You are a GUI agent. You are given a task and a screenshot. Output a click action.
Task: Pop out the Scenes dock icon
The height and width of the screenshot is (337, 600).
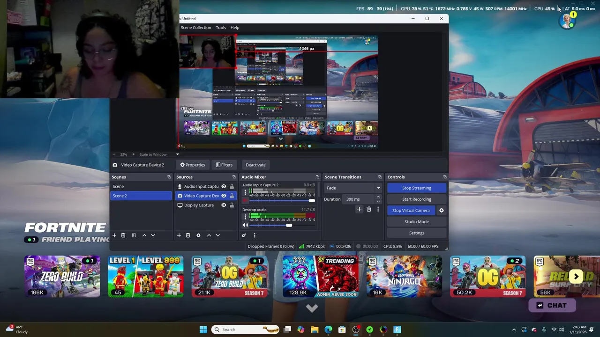pyautogui.click(x=169, y=177)
